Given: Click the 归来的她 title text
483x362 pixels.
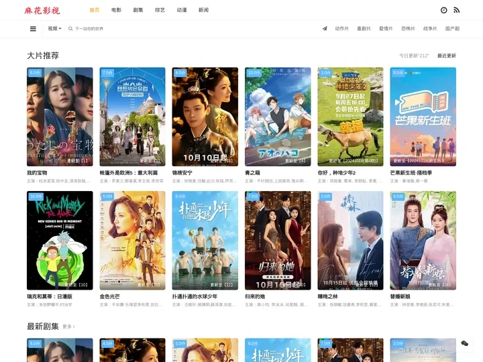Looking at the screenshot, I should pos(255,296).
